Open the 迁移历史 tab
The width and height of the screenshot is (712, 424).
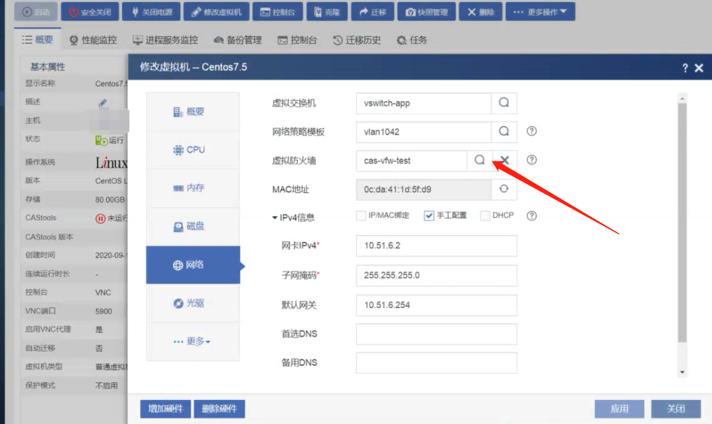tap(357, 40)
